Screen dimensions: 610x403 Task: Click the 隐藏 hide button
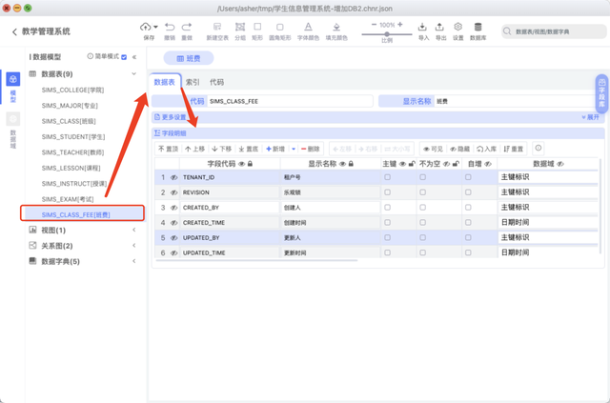[459, 149]
